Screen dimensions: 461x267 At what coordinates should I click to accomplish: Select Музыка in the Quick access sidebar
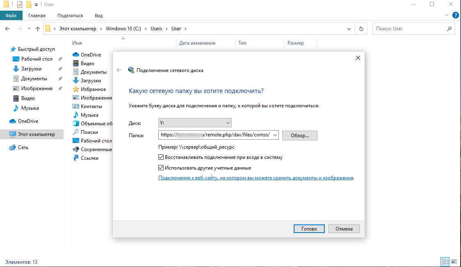(x=26, y=108)
